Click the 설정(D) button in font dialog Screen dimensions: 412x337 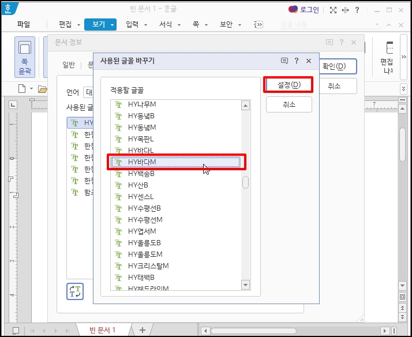(289, 85)
